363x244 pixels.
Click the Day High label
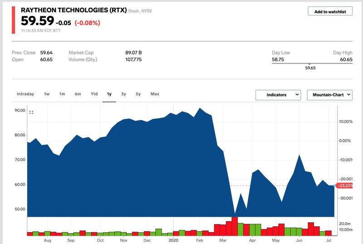[x=343, y=53]
